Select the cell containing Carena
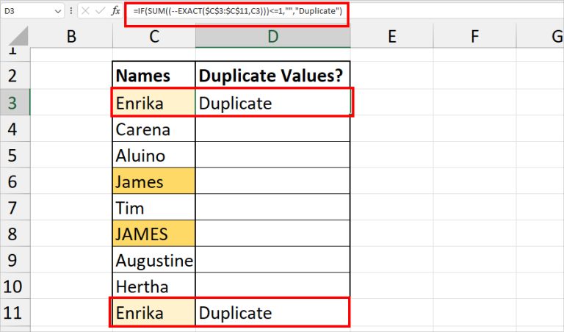The width and height of the screenshot is (564, 332). pos(154,130)
